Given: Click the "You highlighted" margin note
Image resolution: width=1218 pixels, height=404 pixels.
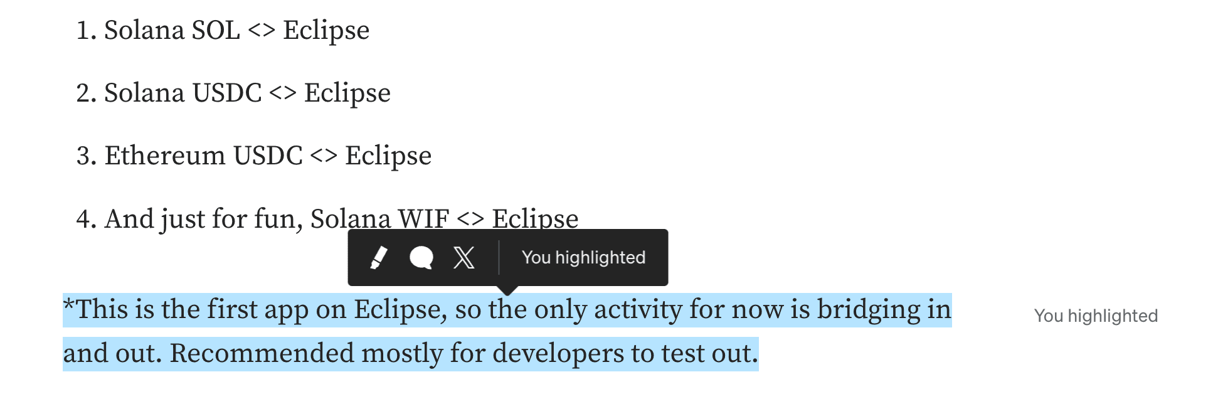Looking at the screenshot, I should [x=1096, y=316].
